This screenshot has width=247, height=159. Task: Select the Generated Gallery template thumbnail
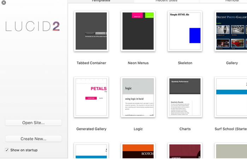pyautogui.click(x=91, y=97)
